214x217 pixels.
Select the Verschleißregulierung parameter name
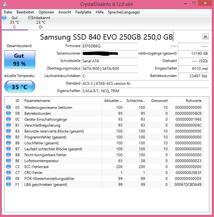click(42, 125)
